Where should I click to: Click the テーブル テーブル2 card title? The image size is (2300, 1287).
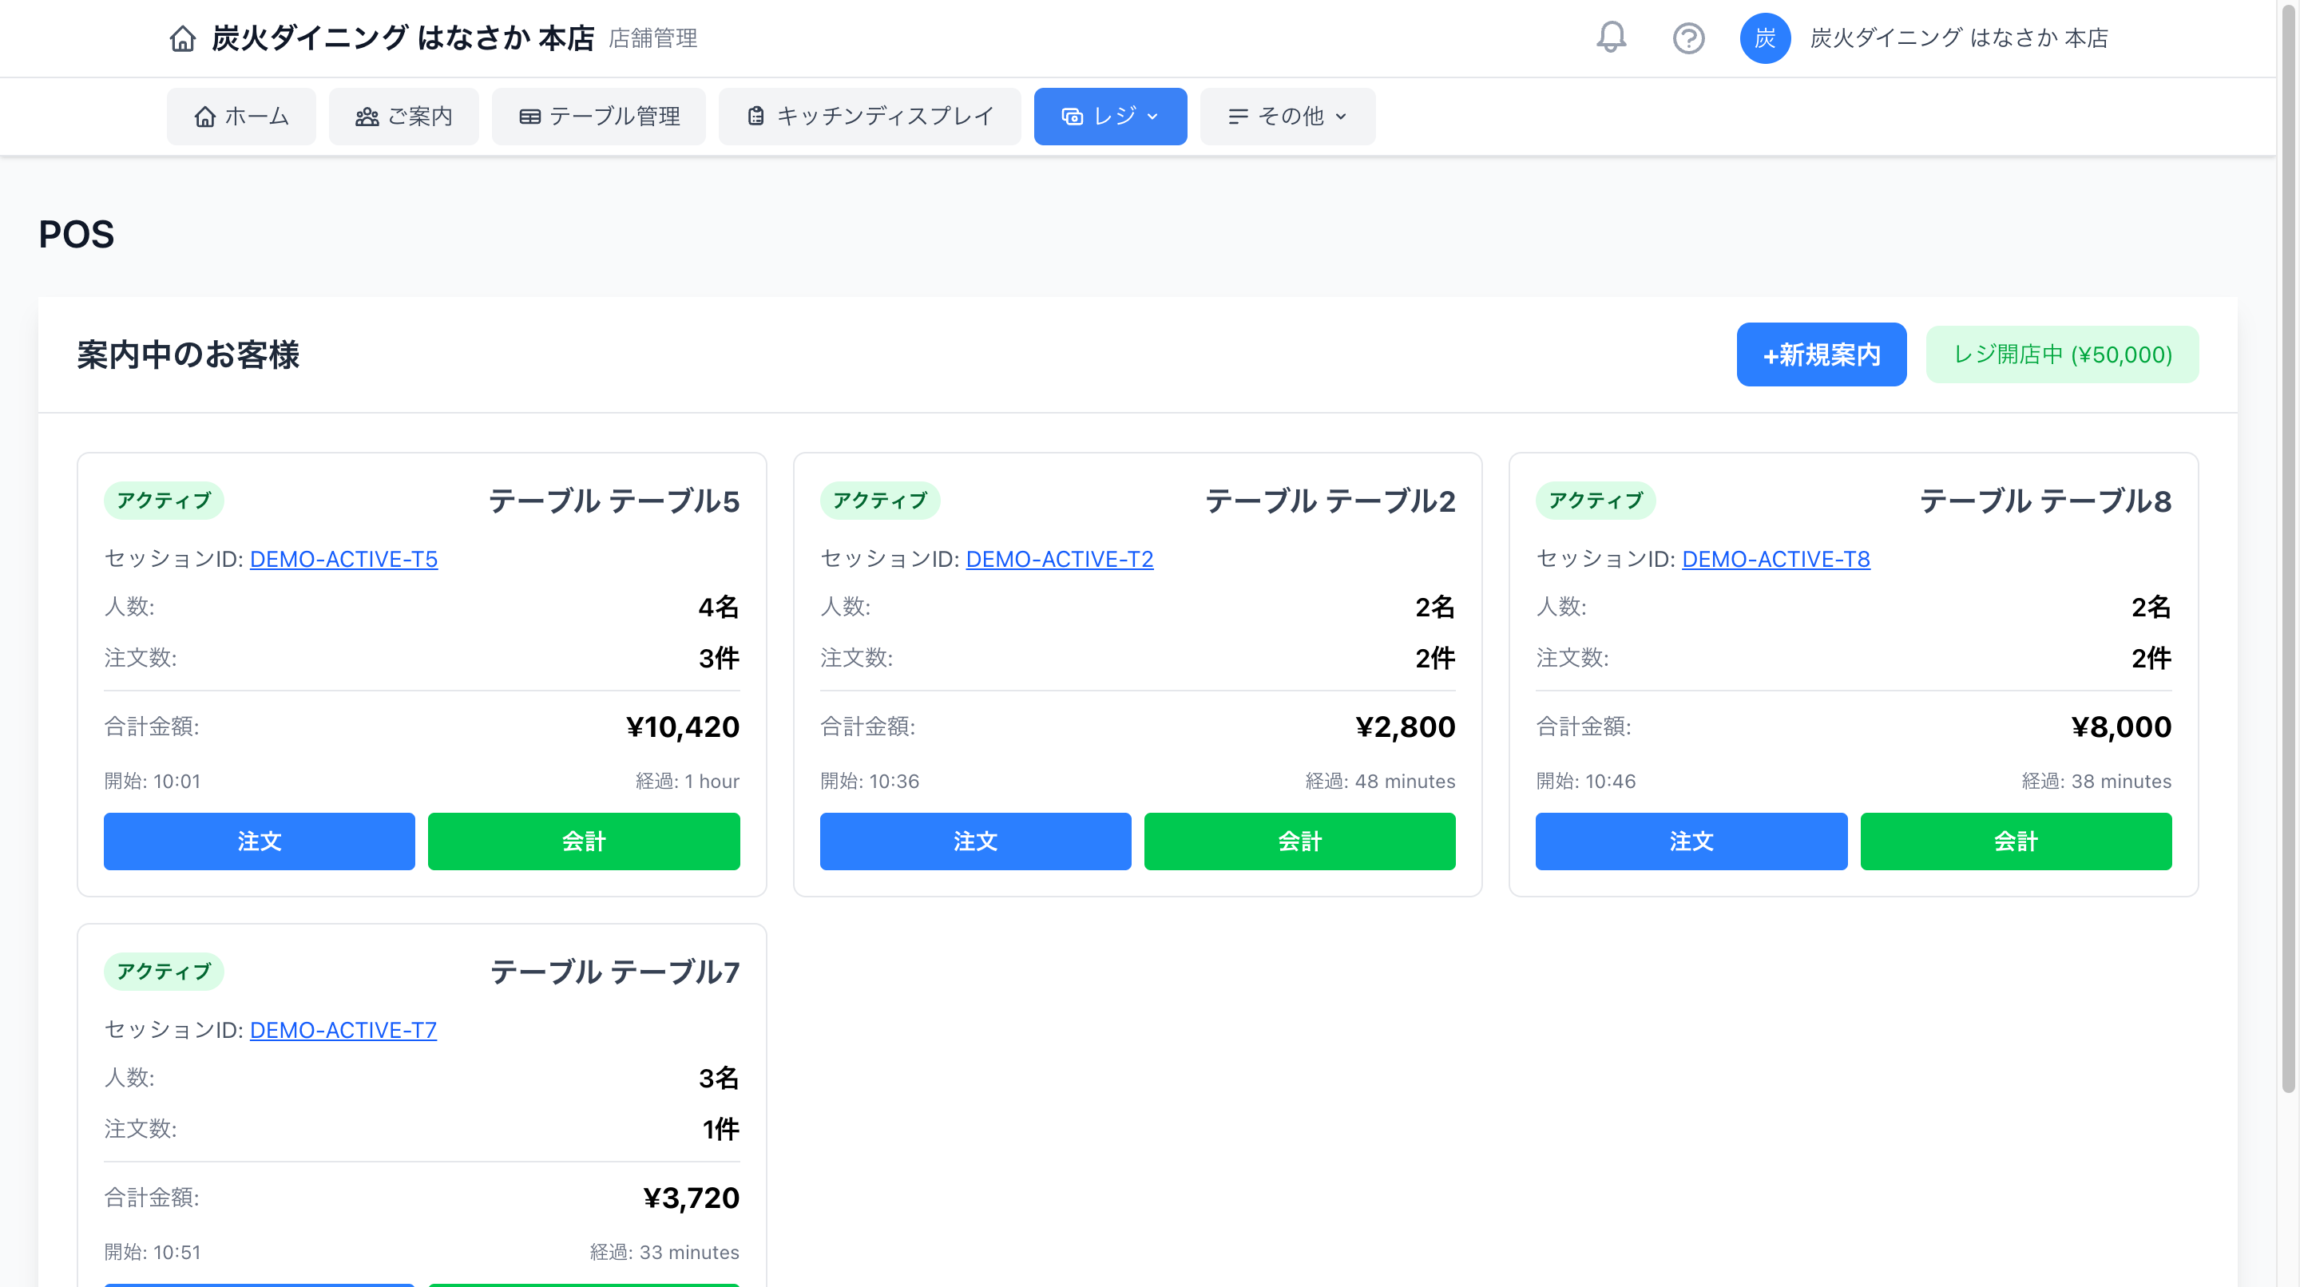(x=1330, y=501)
